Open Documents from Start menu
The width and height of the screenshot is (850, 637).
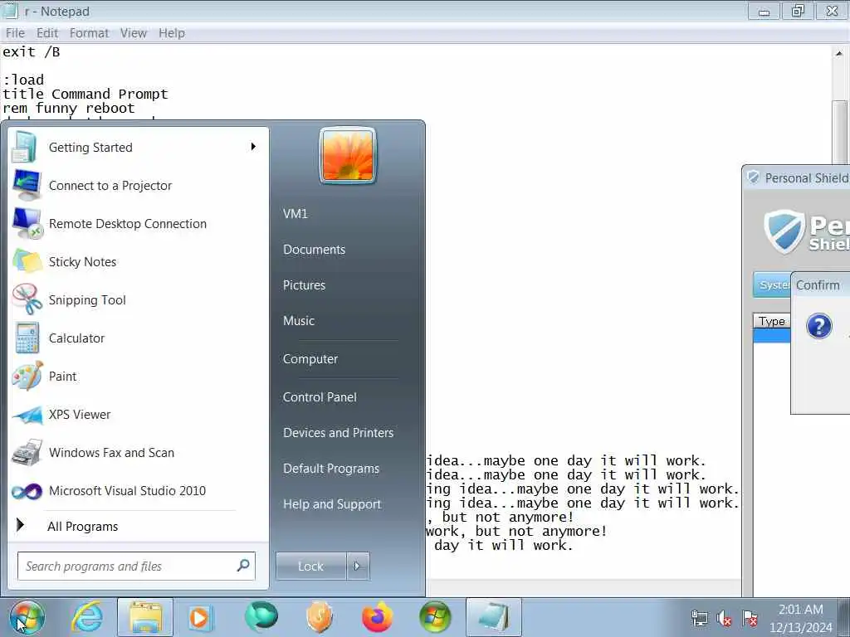[314, 249]
